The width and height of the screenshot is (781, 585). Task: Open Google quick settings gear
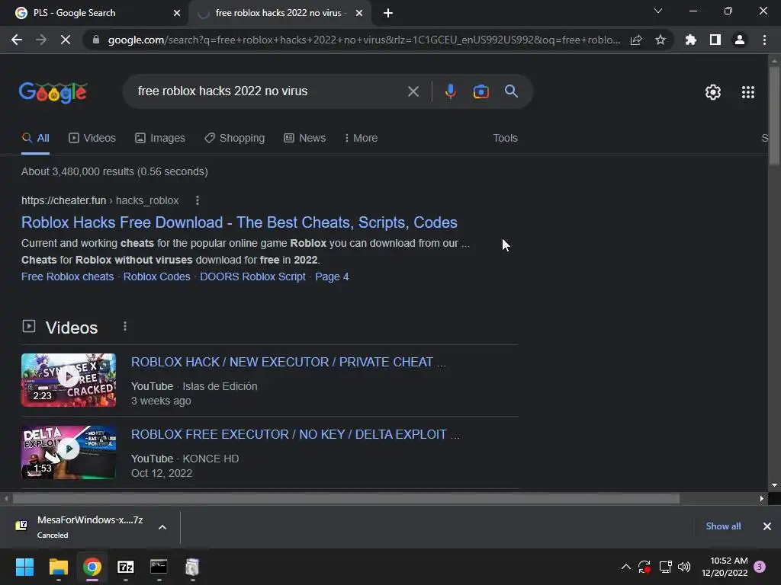713,92
